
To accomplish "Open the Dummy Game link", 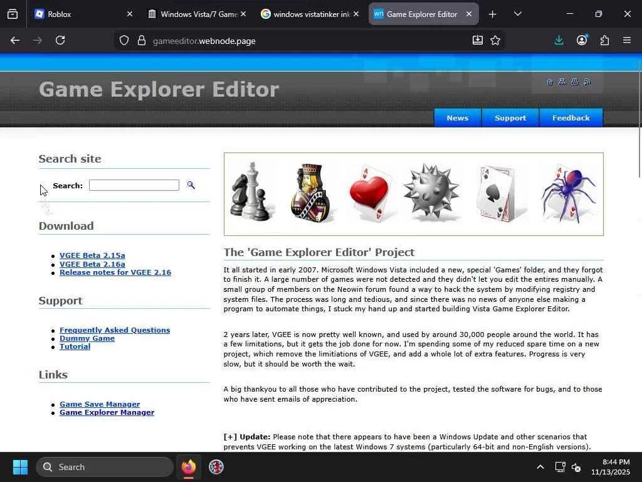I will point(87,338).
